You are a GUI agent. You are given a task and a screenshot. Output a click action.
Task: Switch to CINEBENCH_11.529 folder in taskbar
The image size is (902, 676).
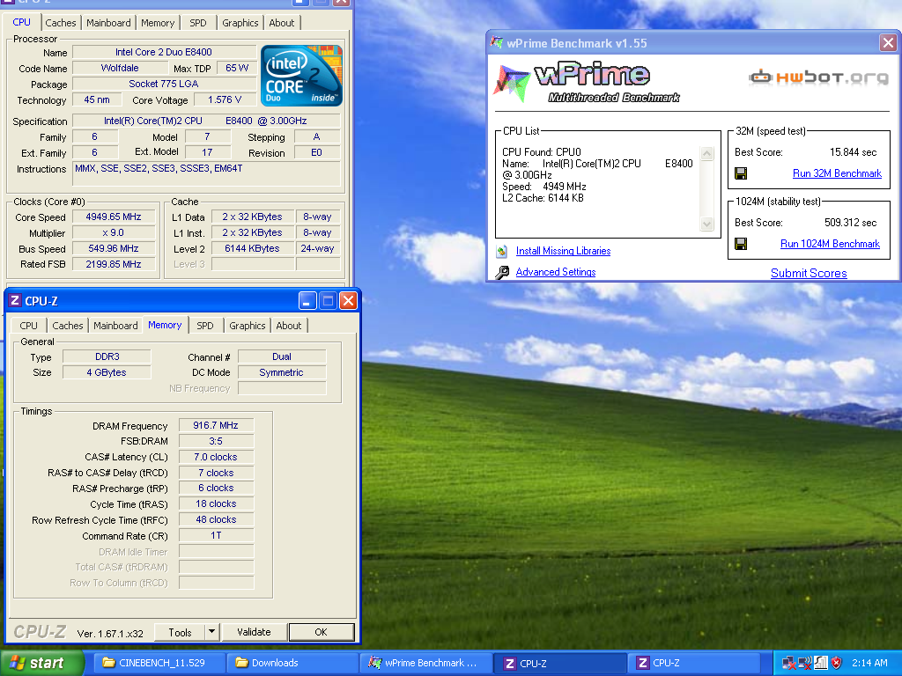point(160,664)
